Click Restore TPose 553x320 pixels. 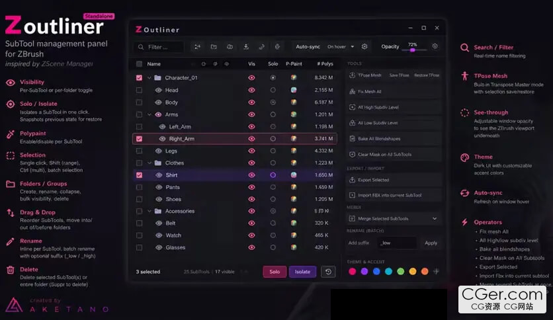point(427,75)
